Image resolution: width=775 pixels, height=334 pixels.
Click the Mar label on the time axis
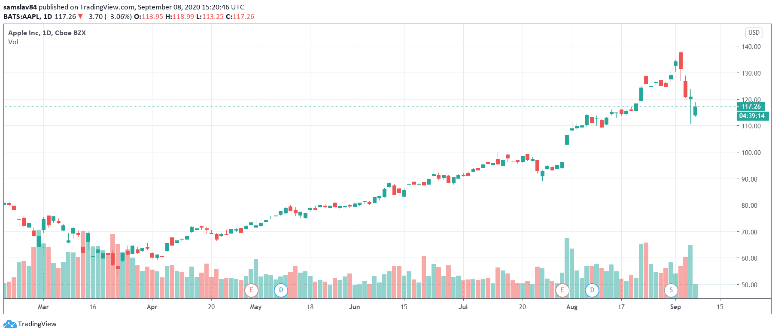tap(43, 307)
